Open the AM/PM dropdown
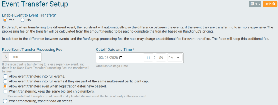Viewport: 278px width, 105px height. (175, 58)
